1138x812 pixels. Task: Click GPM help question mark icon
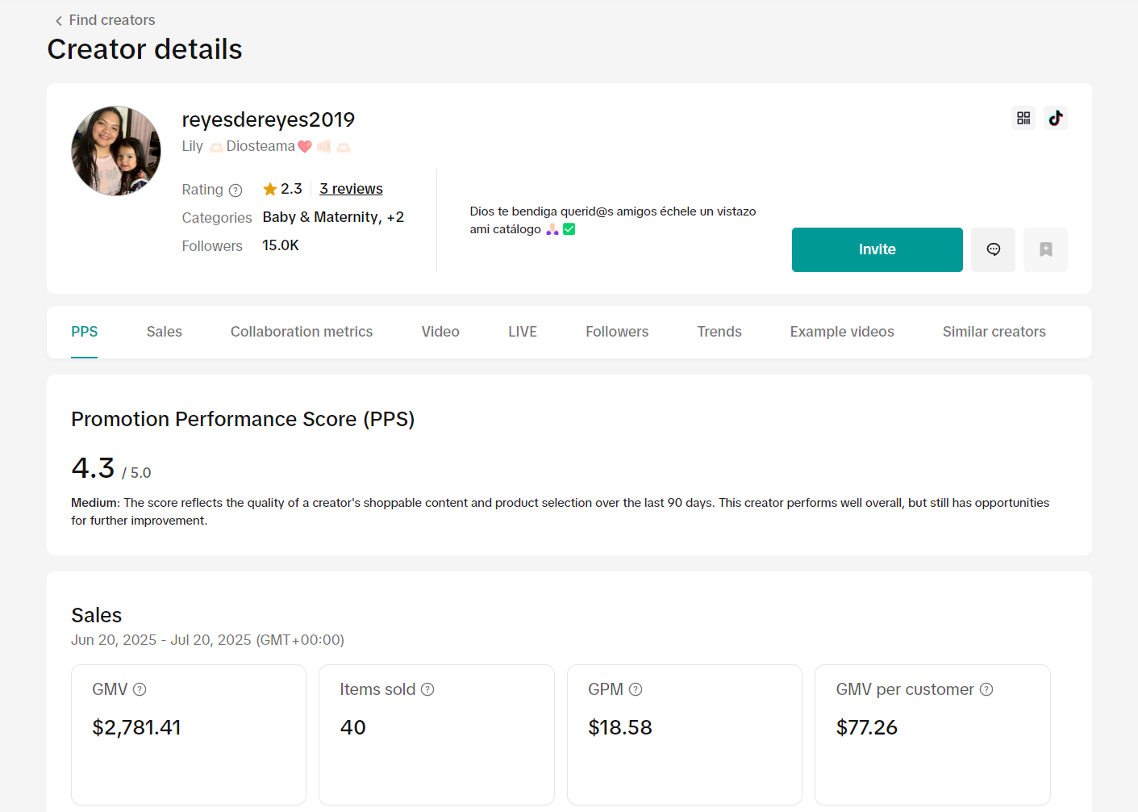636,689
